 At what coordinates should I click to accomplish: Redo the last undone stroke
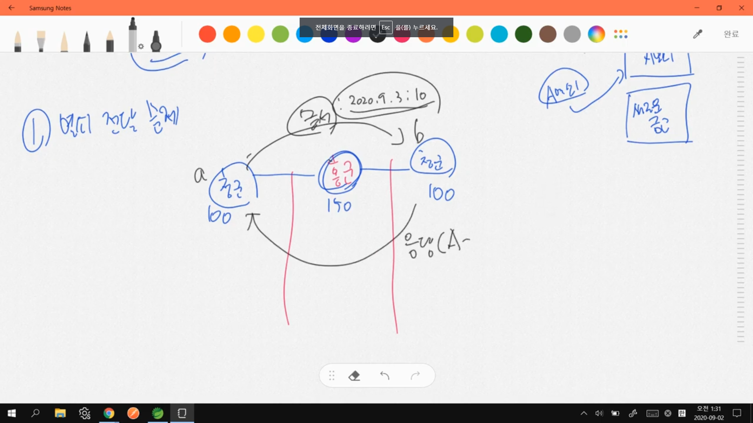(415, 376)
